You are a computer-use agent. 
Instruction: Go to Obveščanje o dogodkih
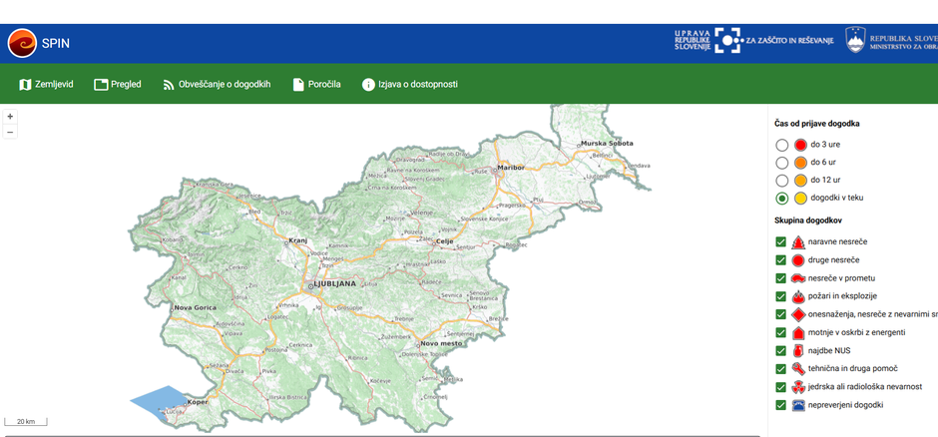[217, 85]
